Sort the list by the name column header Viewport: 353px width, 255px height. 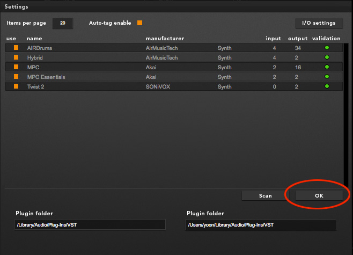[x=34, y=39]
